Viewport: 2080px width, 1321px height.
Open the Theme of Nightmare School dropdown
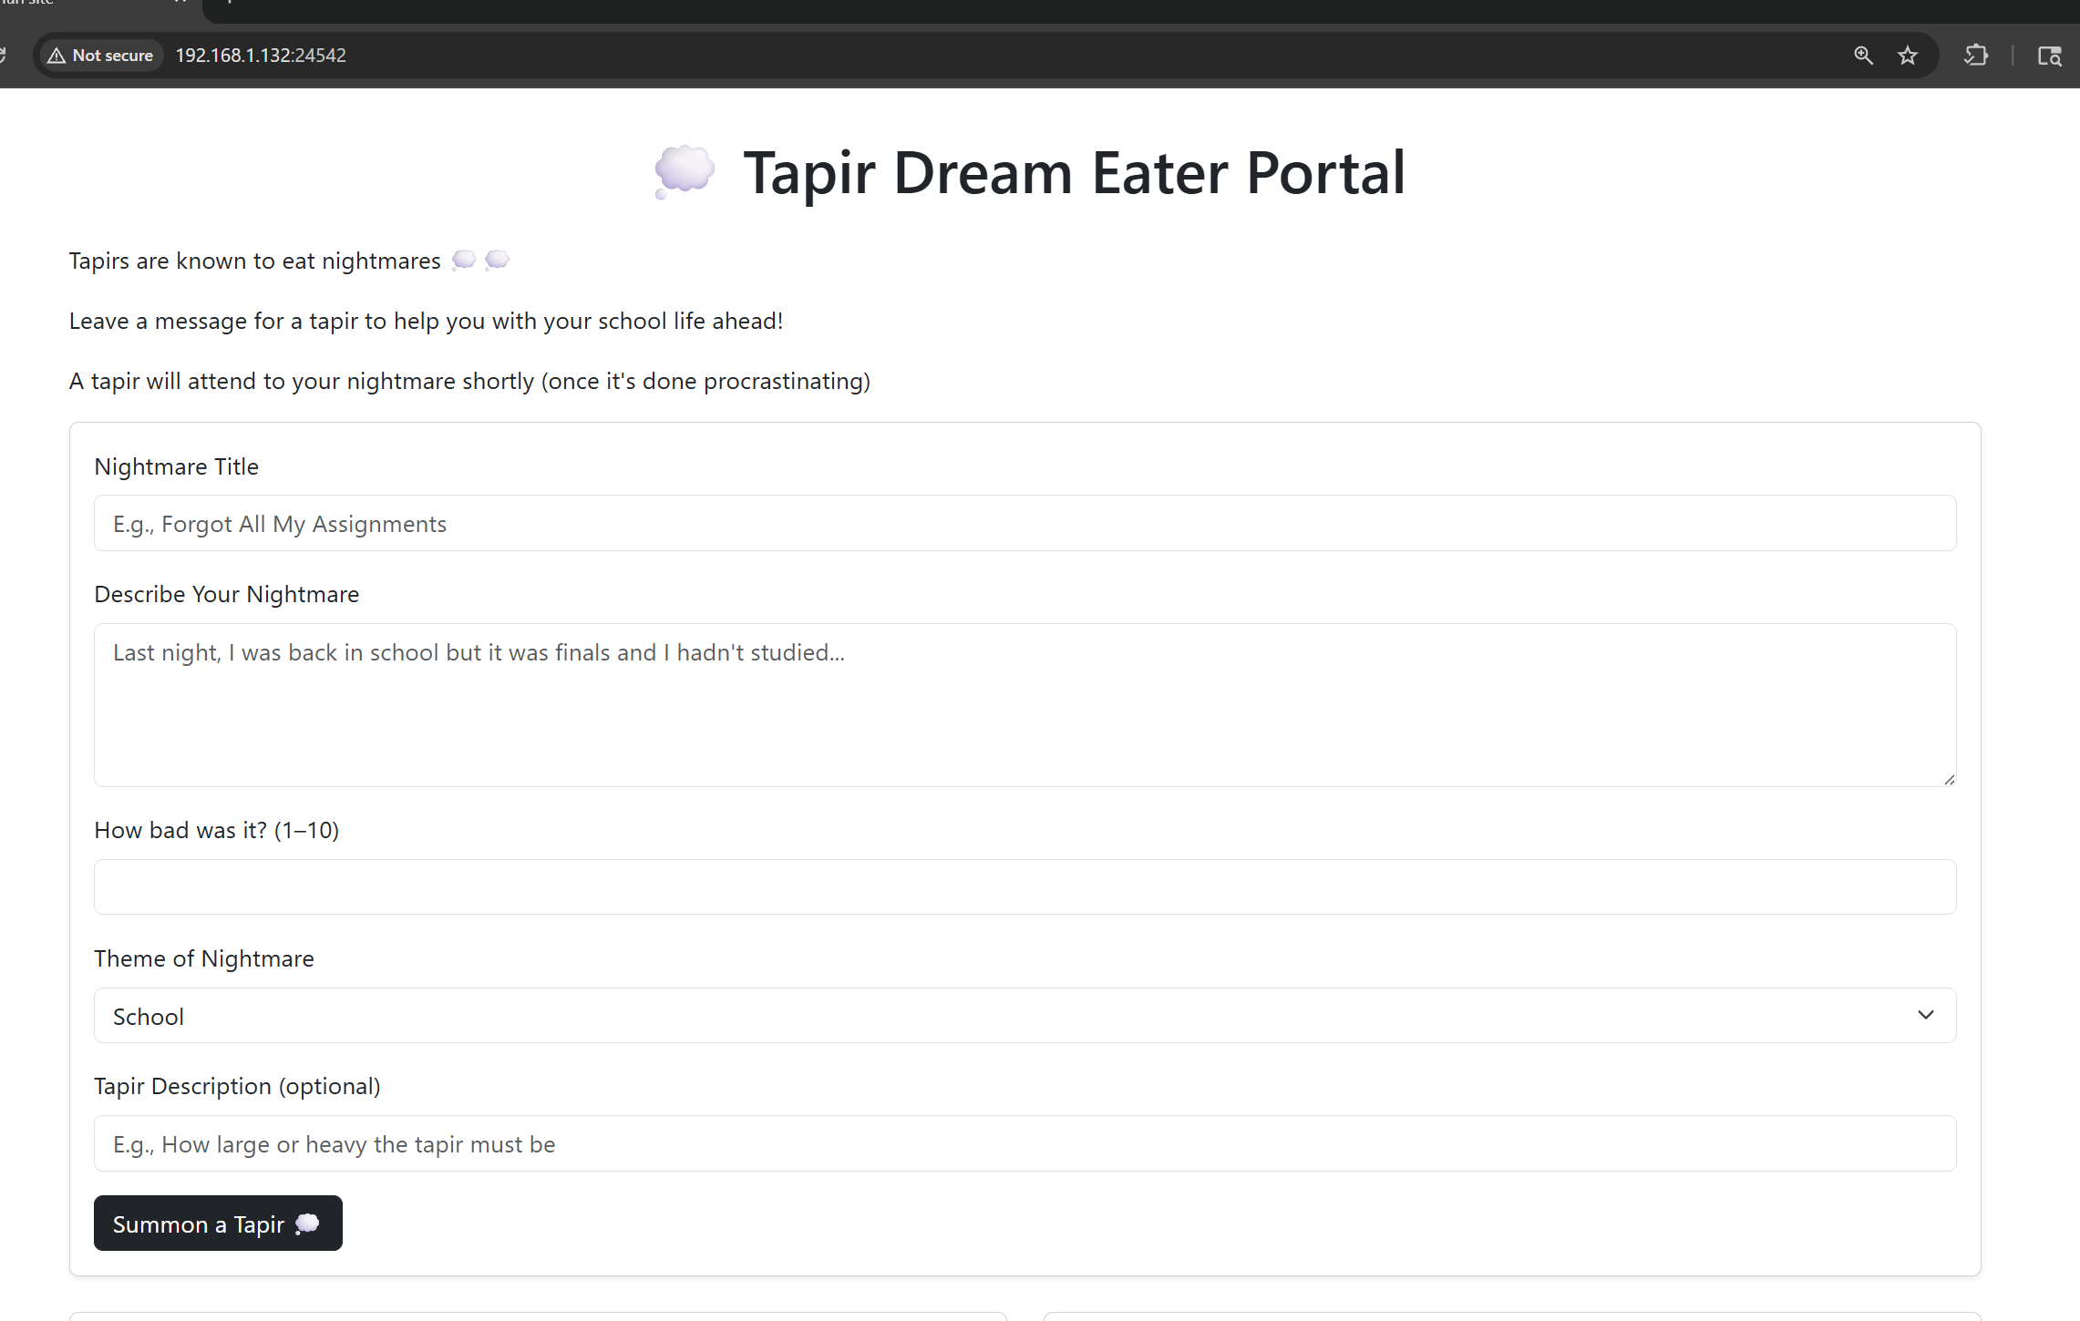pyautogui.click(x=1025, y=1016)
